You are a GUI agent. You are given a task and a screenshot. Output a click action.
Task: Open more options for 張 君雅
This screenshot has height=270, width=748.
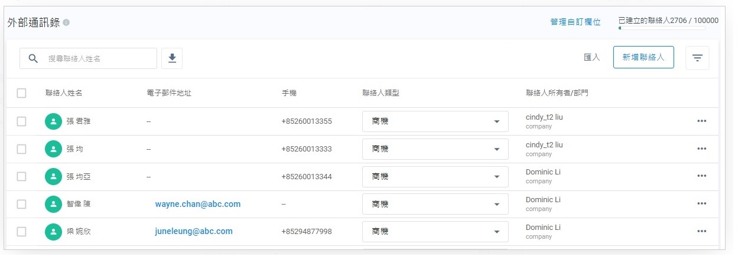coord(701,121)
